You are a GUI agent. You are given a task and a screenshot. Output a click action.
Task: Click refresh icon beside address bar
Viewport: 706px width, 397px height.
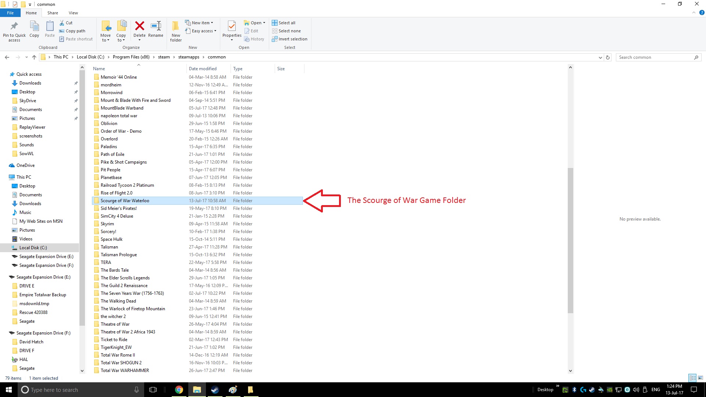tap(608, 57)
